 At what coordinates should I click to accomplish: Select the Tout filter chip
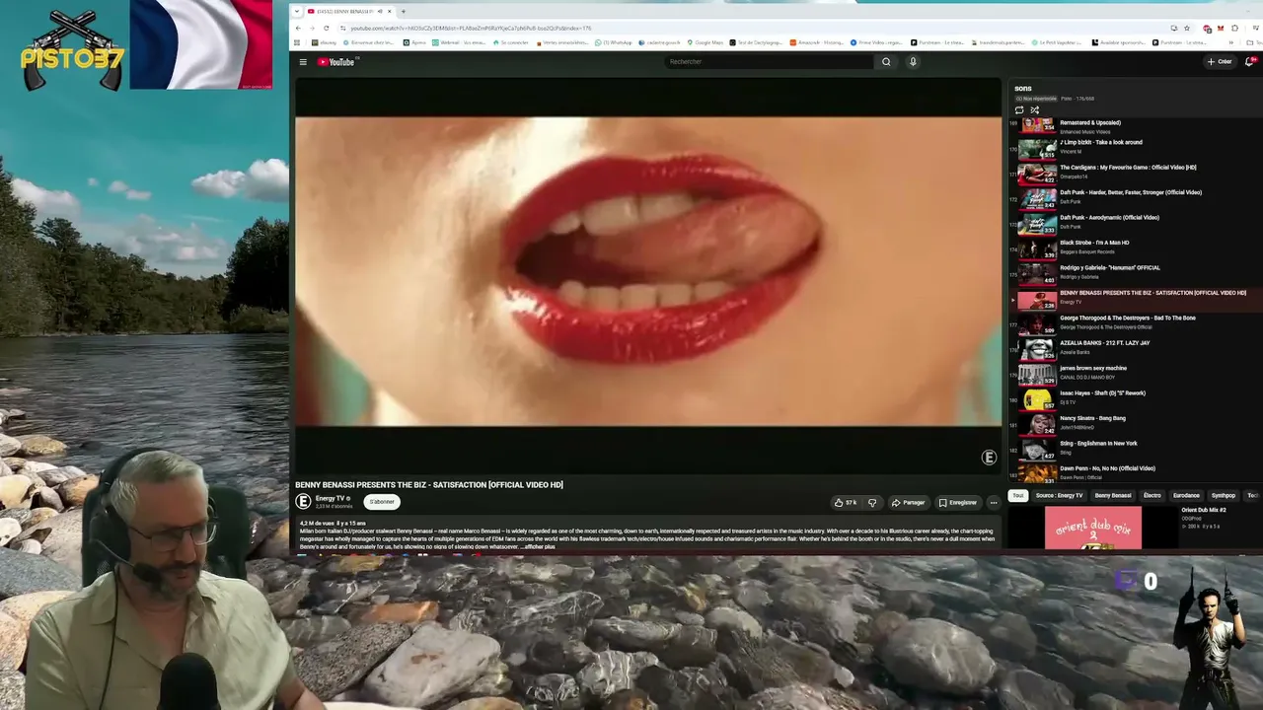pos(1018,495)
